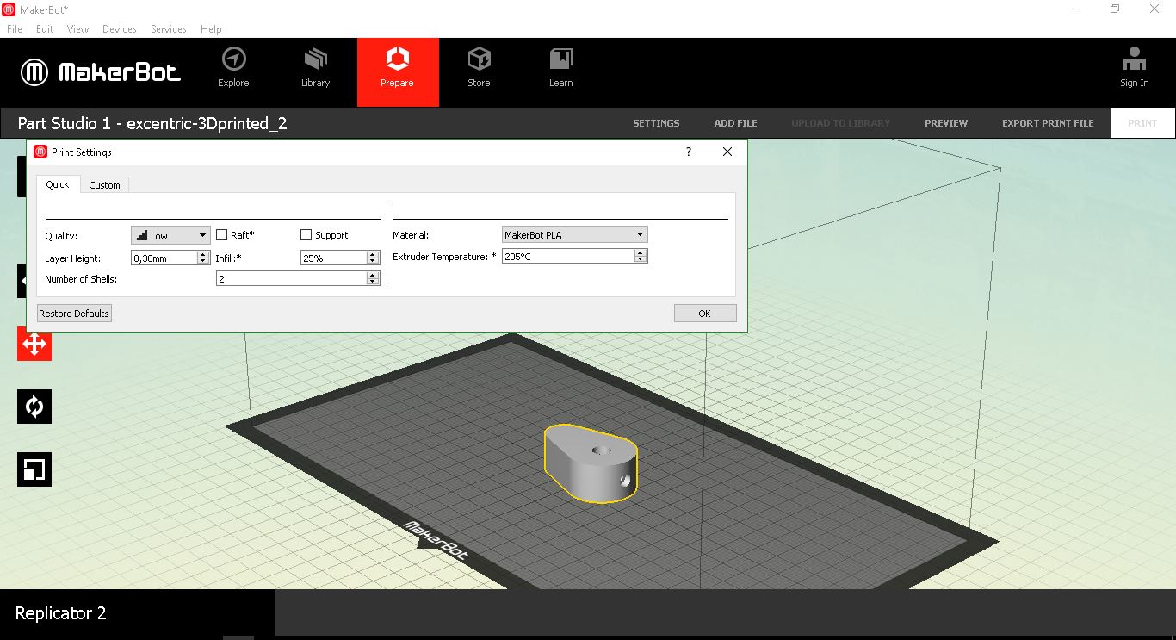The image size is (1176, 640).
Task: Increase Extruder Temperature value
Action: (x=641, y=252)
